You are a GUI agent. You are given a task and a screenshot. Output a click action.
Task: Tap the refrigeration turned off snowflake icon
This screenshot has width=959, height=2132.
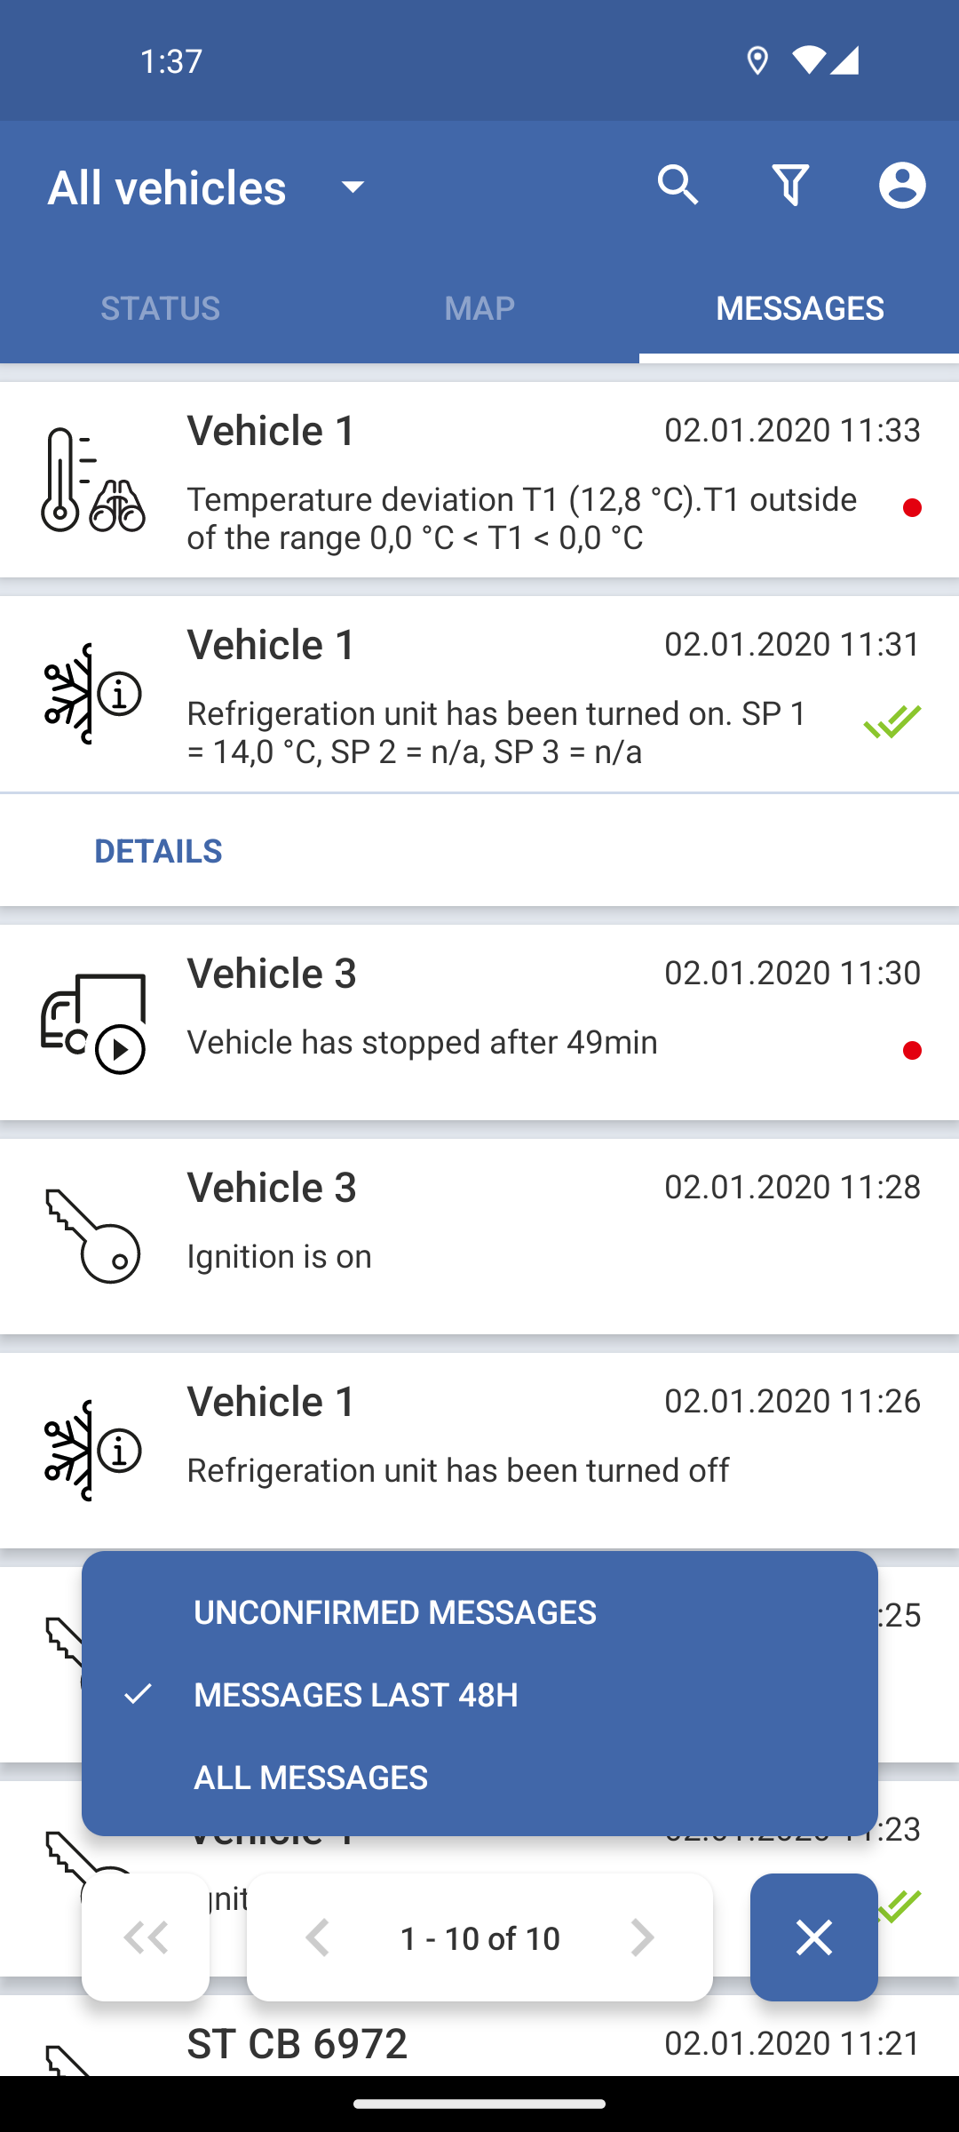point(92,1451)
